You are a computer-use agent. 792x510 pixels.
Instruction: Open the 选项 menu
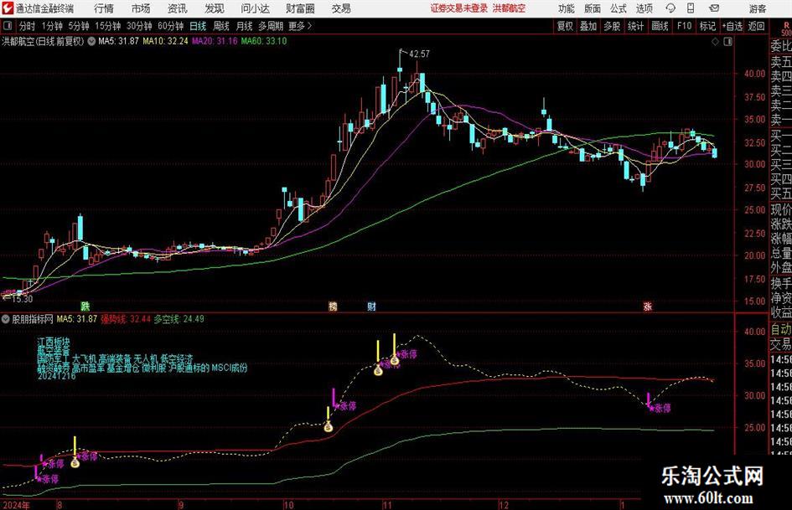point(644,8)
